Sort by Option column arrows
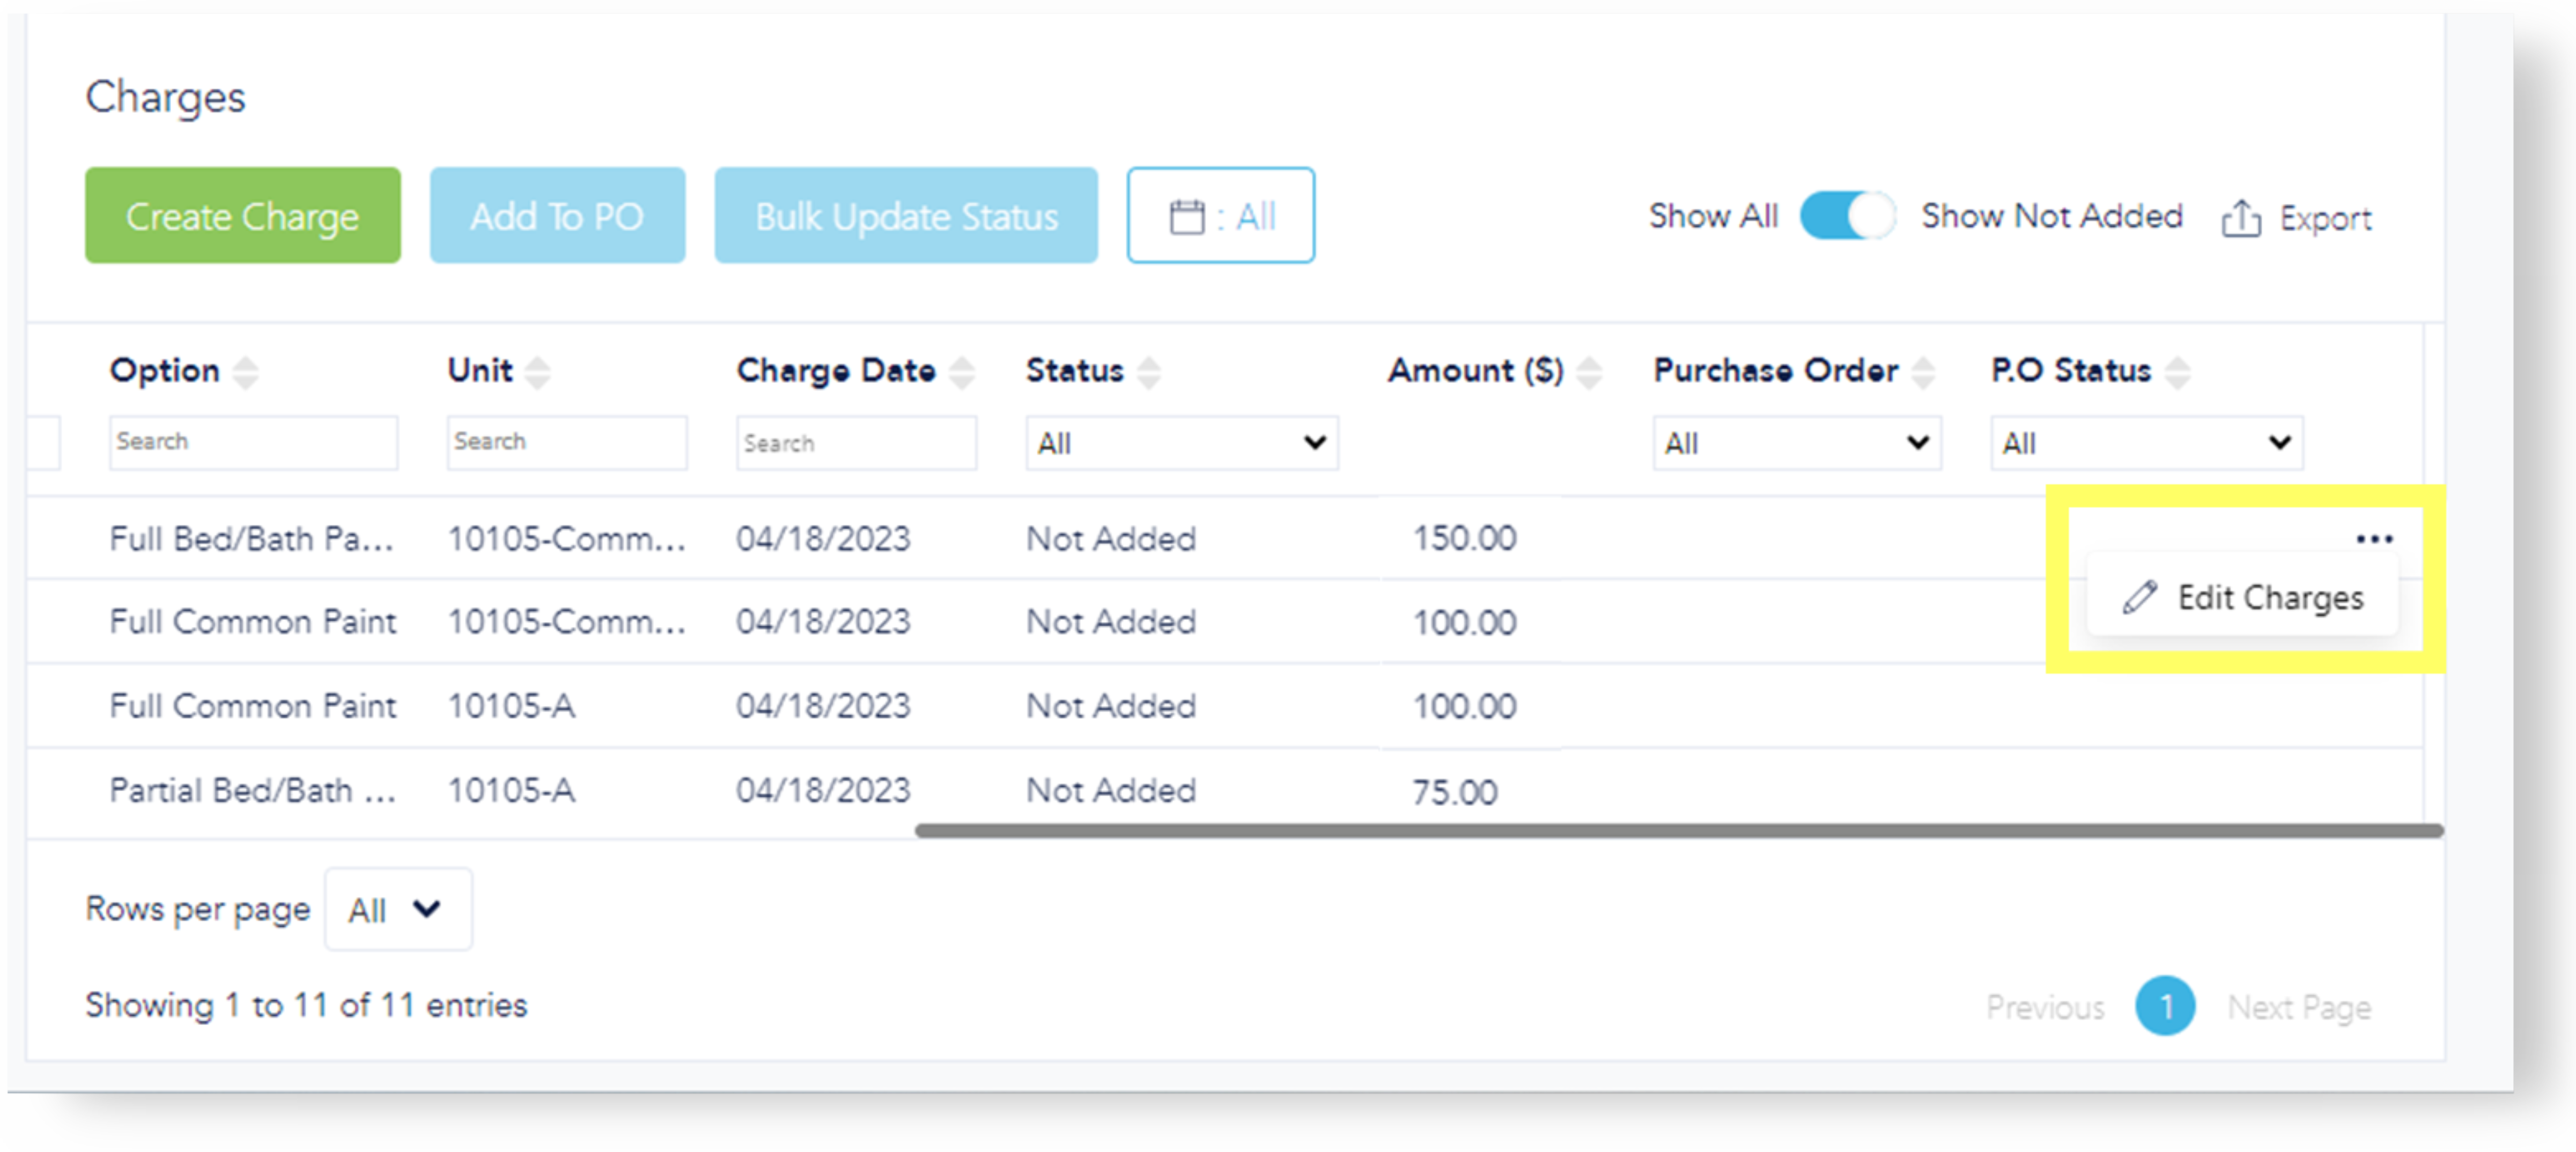Screen dimensions: 2576x1152 point(245,372)
